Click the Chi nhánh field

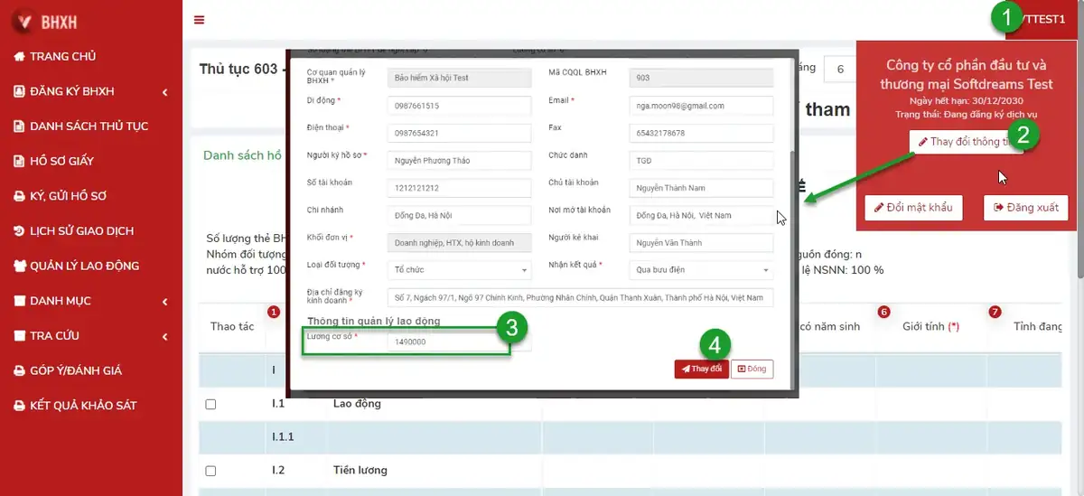click(x=460, y=215)
